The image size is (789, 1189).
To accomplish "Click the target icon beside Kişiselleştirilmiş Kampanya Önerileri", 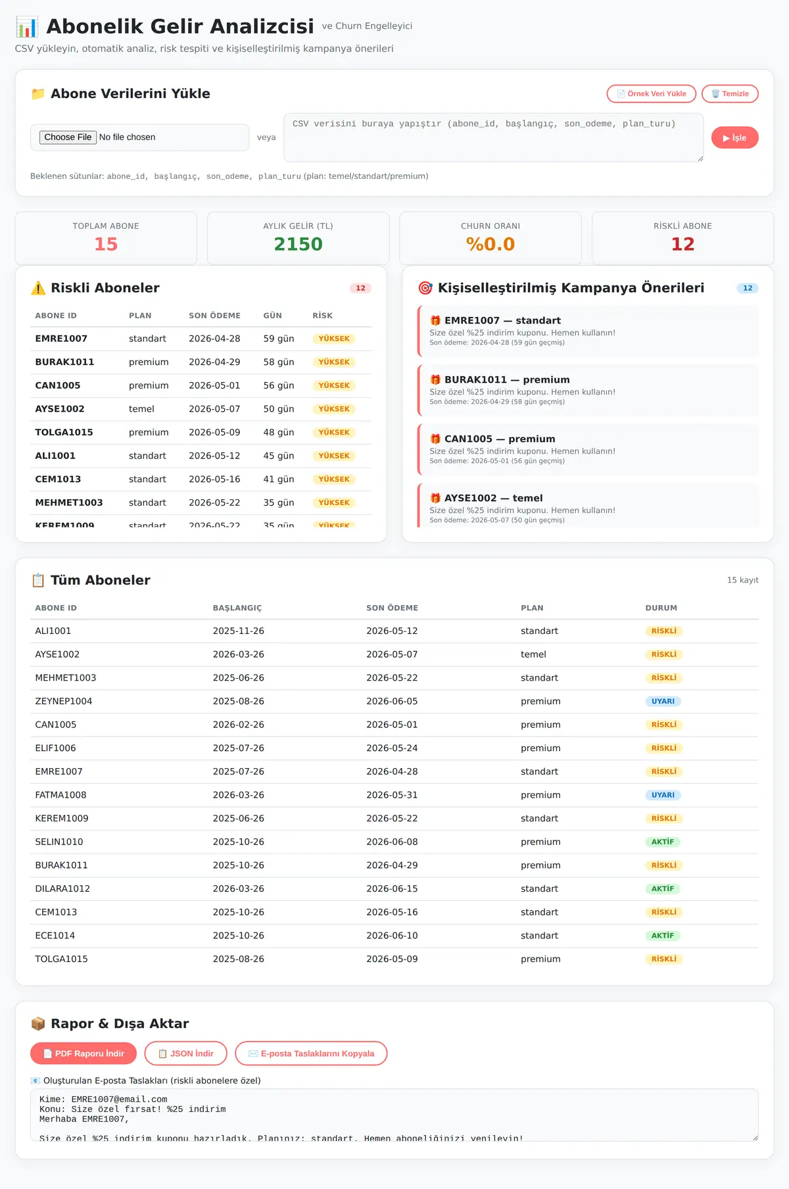I will 425,288.
